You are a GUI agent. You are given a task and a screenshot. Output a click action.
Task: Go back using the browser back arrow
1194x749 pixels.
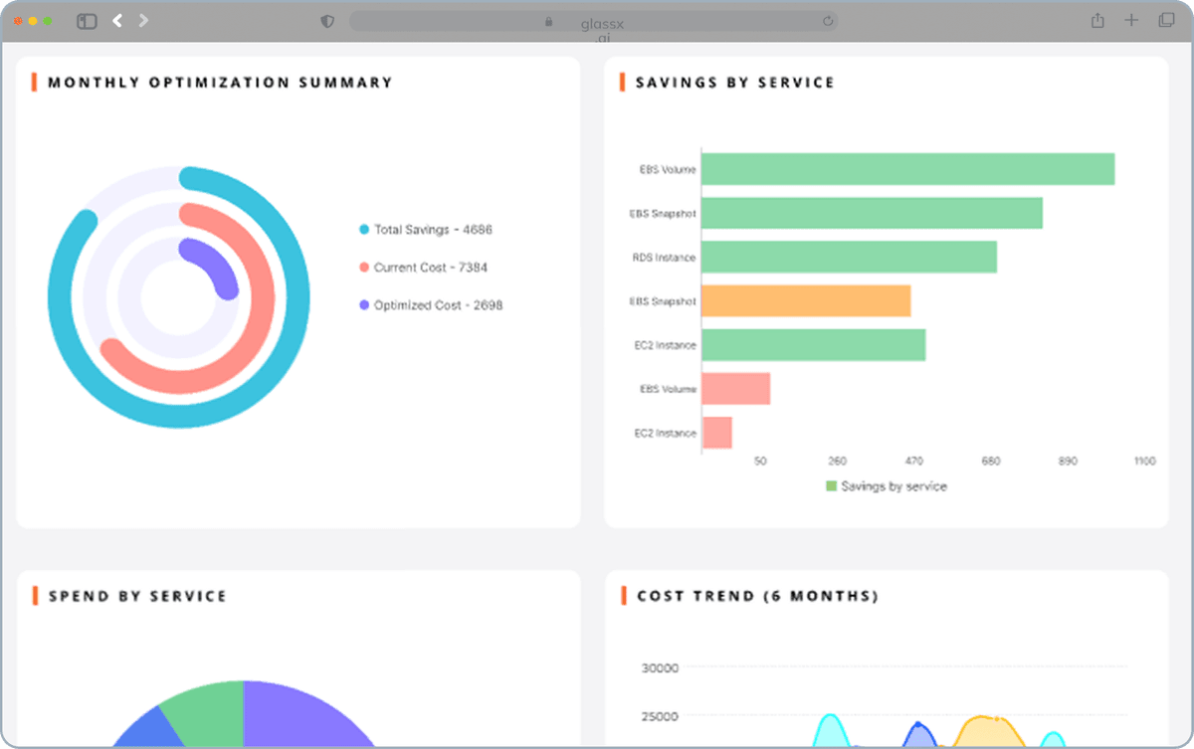tap(117, 21)
